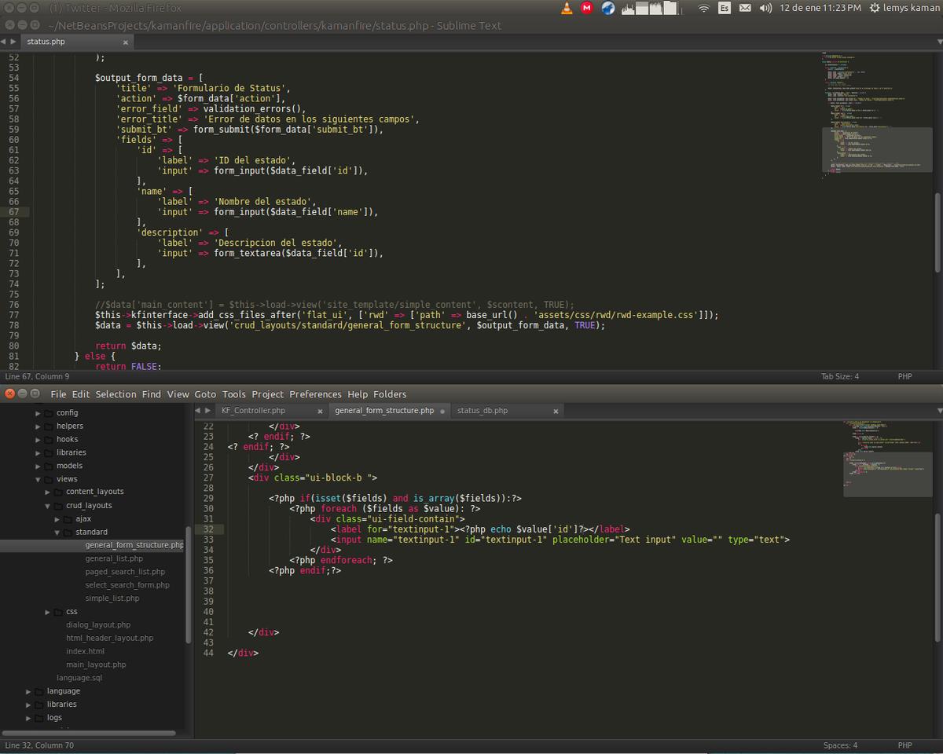Viewport: 943px width, 754px height.
Task: Open dialog_layout.php in the sidebar
Action: pyautogui.click(x=98, y=625)
